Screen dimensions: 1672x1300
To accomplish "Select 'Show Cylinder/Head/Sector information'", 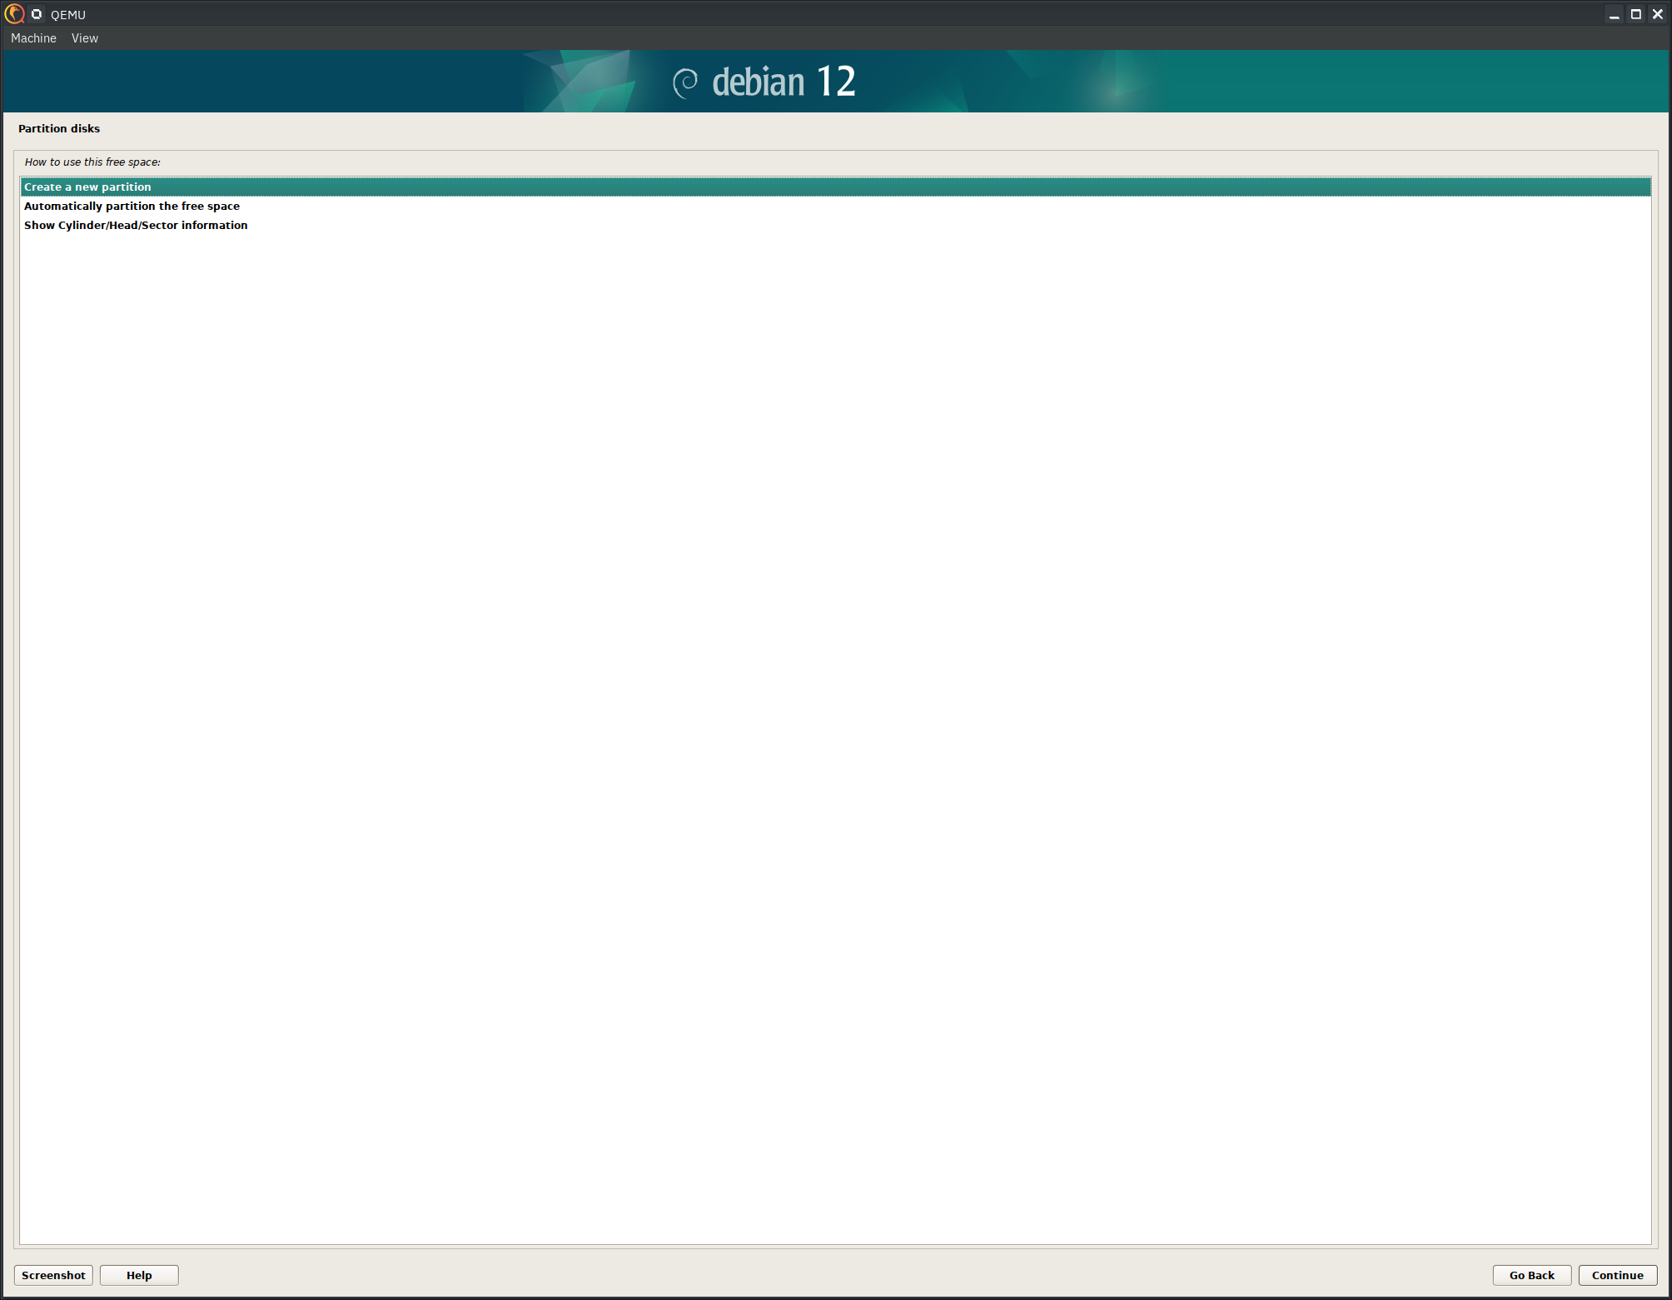I will click(835, 225).
